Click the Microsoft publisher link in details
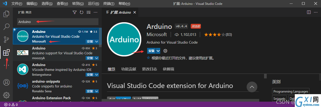321x107 pixels. (157, 35)
